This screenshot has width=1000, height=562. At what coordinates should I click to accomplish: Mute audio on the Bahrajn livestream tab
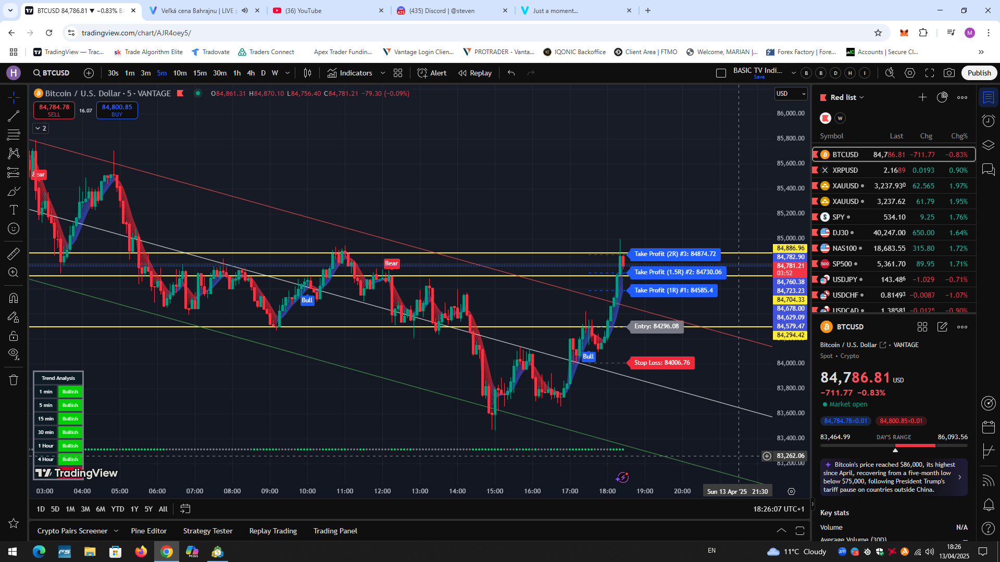point(244,10)
